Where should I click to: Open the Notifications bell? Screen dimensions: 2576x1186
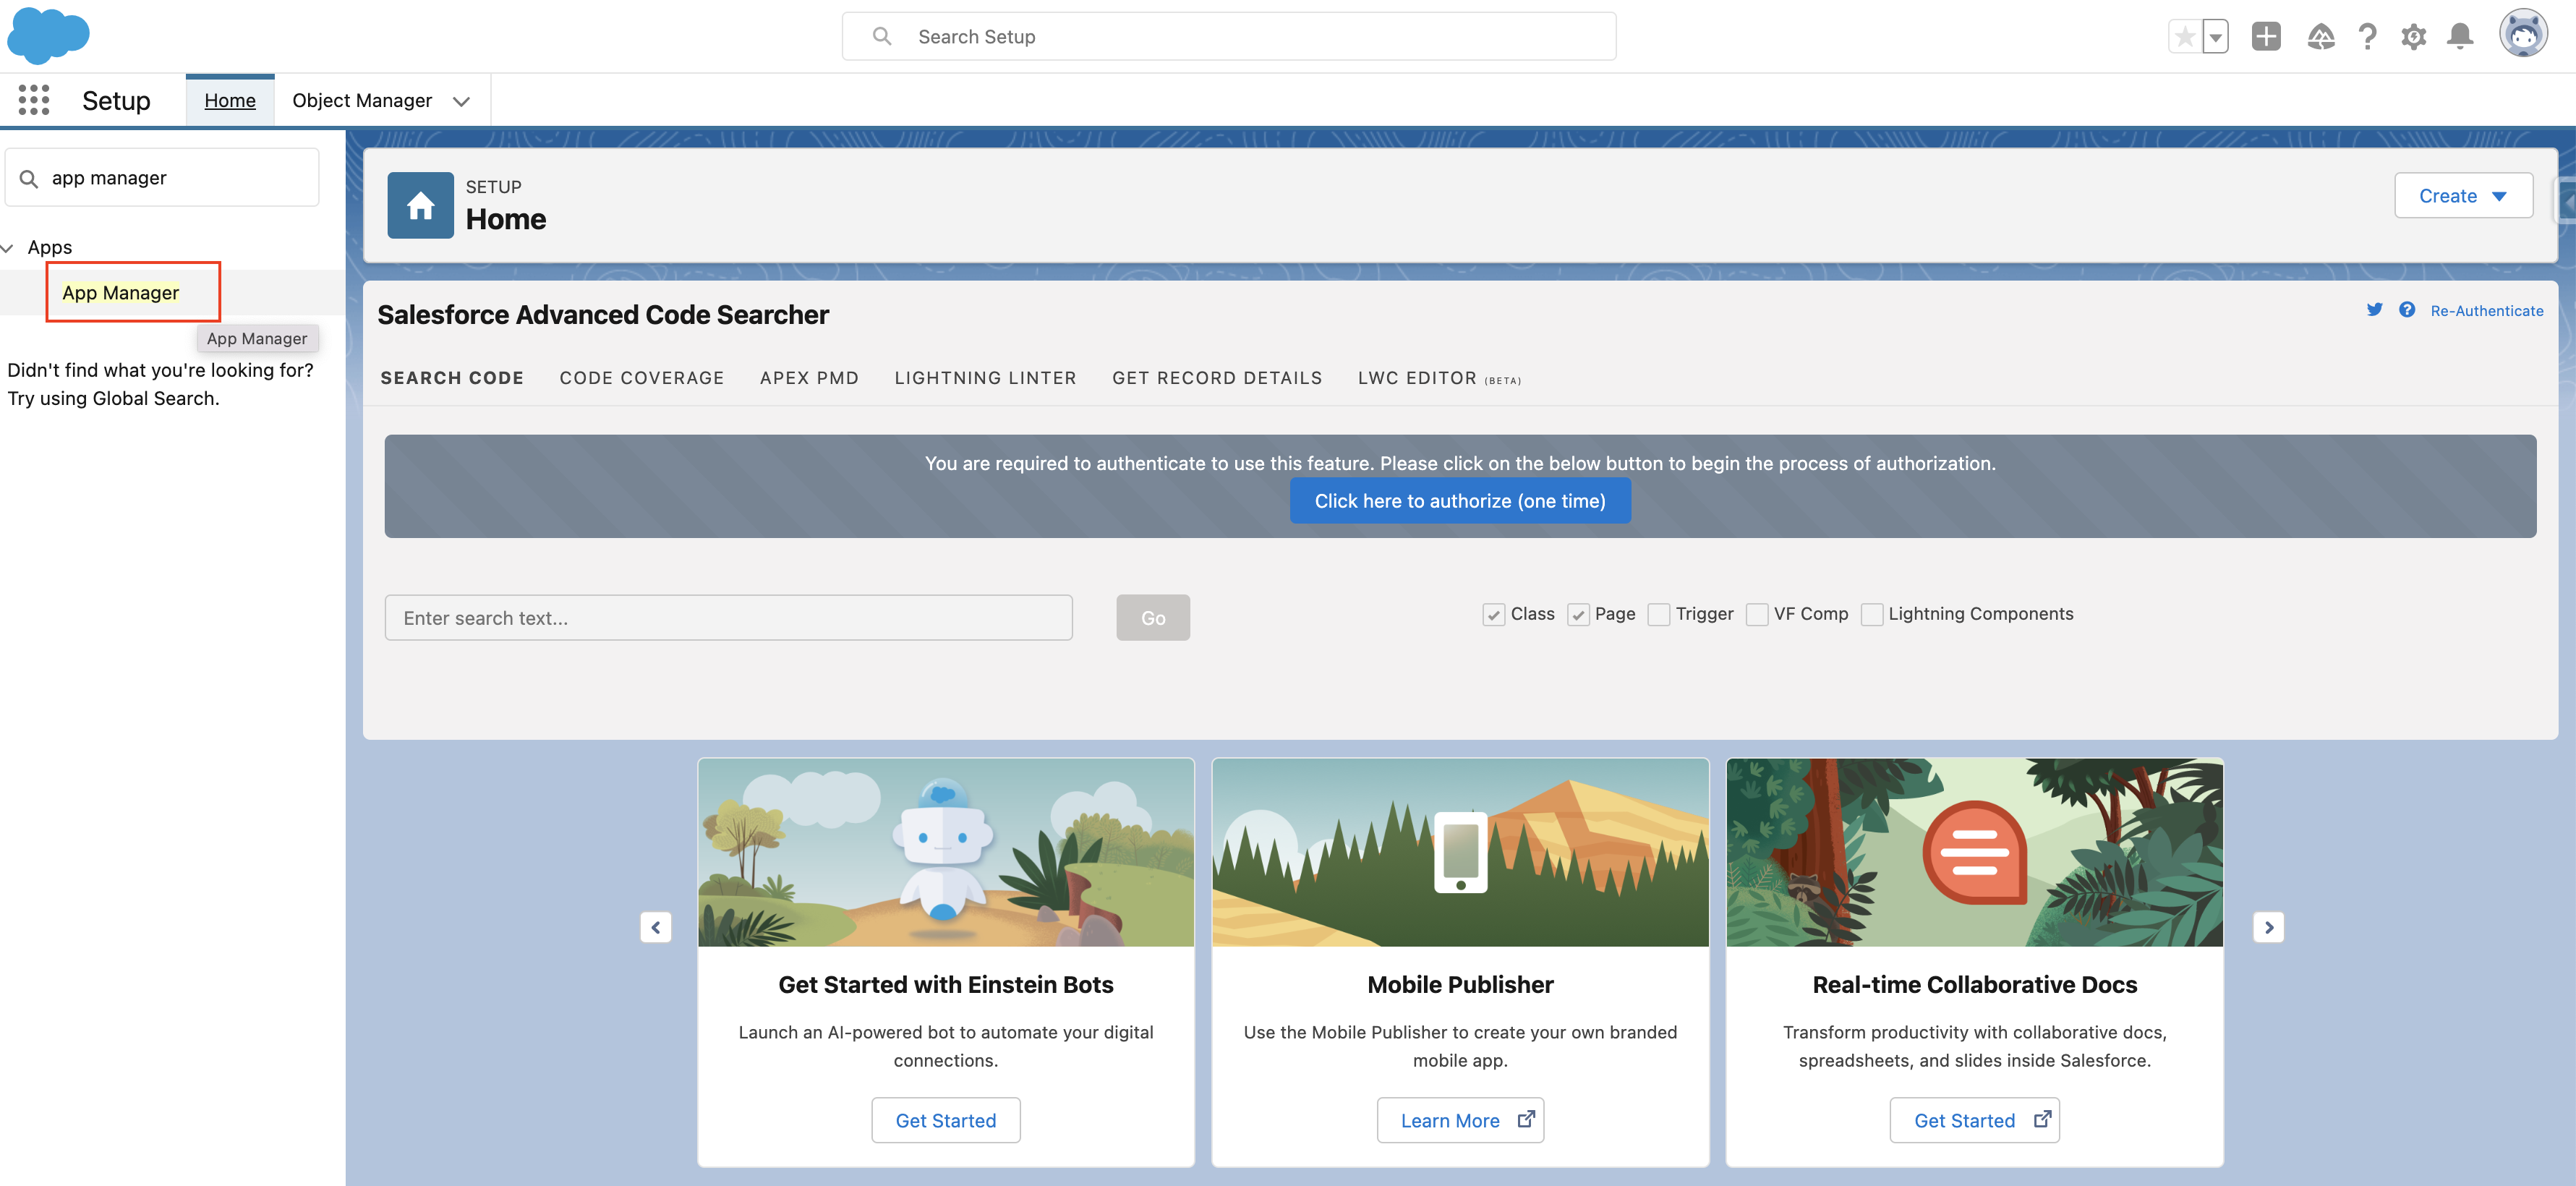[x=2460, y=37]
